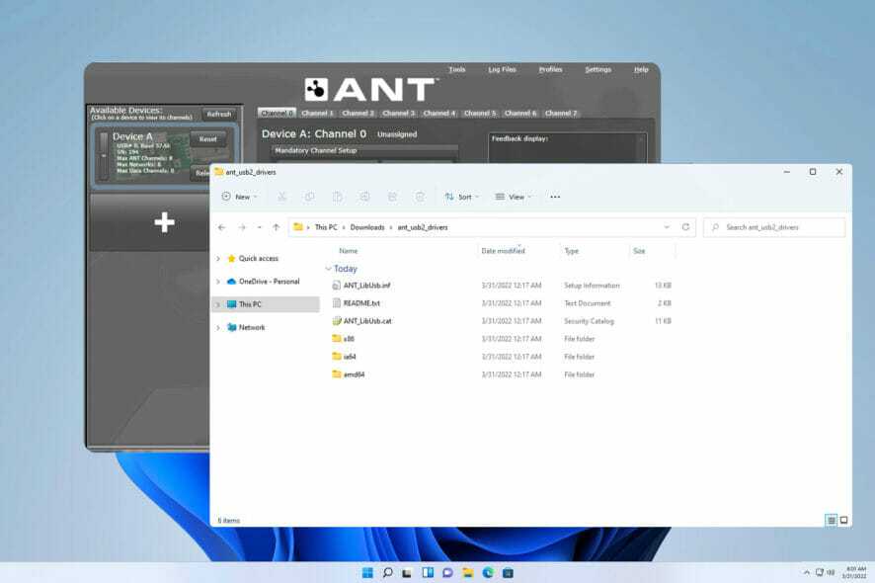Switch to large icons view in status bar
The width and height of the screenshot is (875, 583).
(843, 520)
